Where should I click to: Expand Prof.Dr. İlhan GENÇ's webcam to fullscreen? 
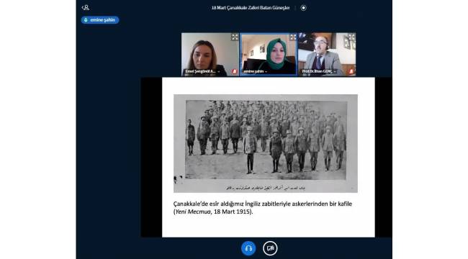click(x=351, y=37)
